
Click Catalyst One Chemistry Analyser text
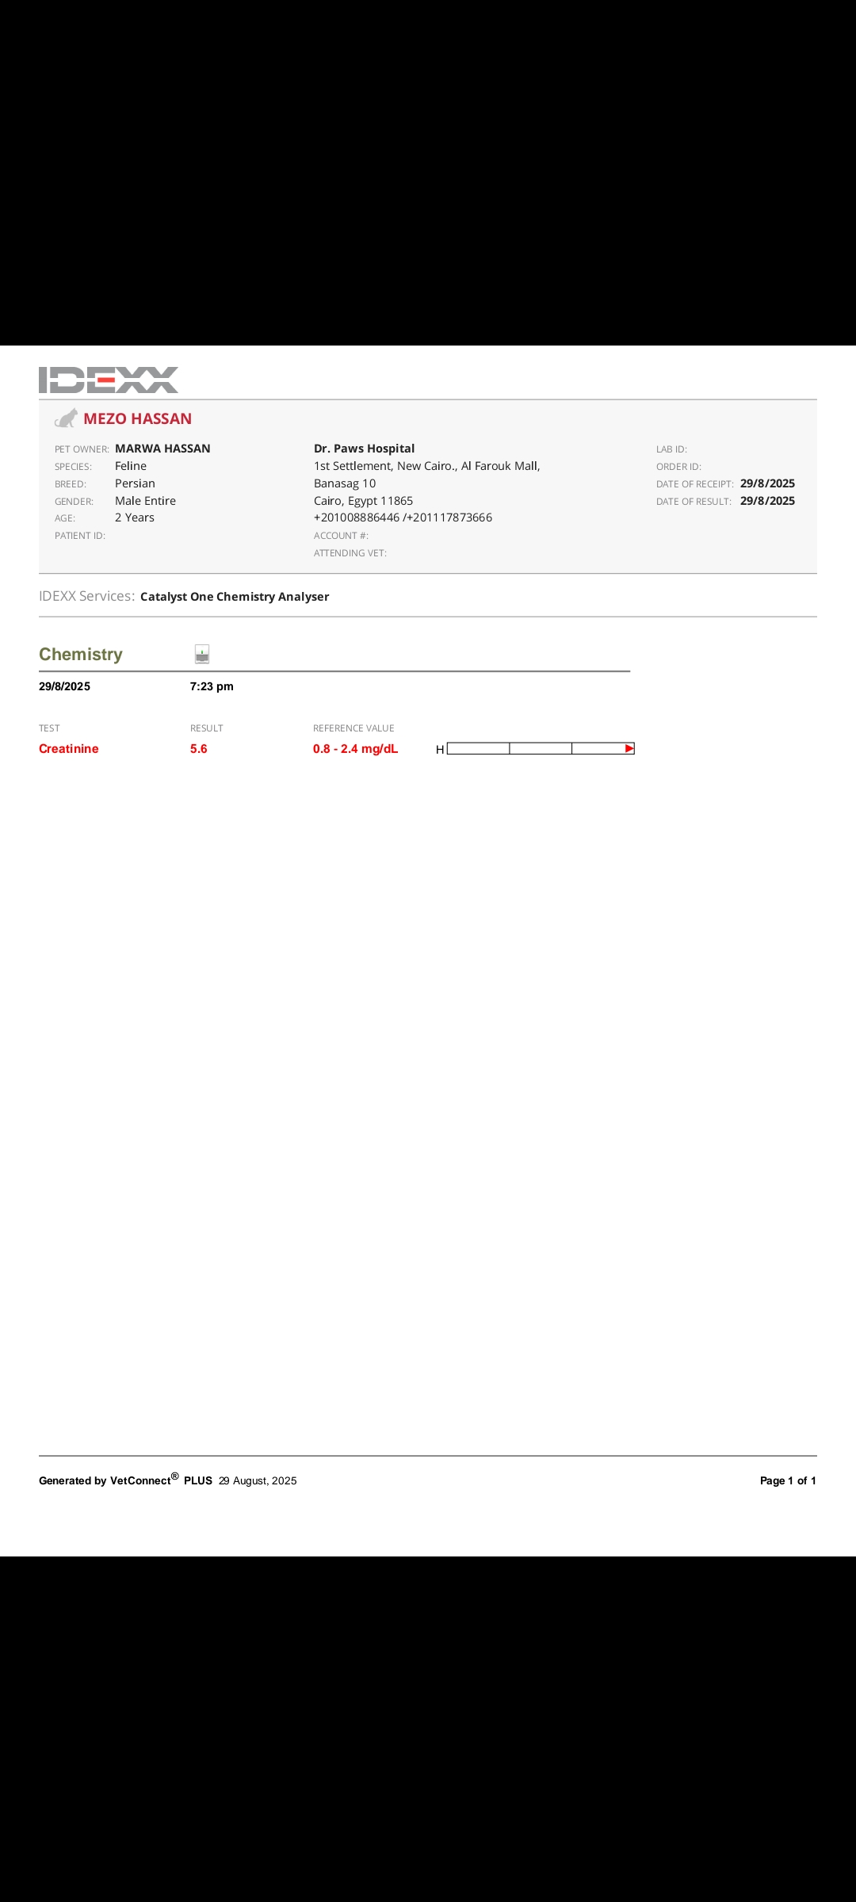click(235, 597)
